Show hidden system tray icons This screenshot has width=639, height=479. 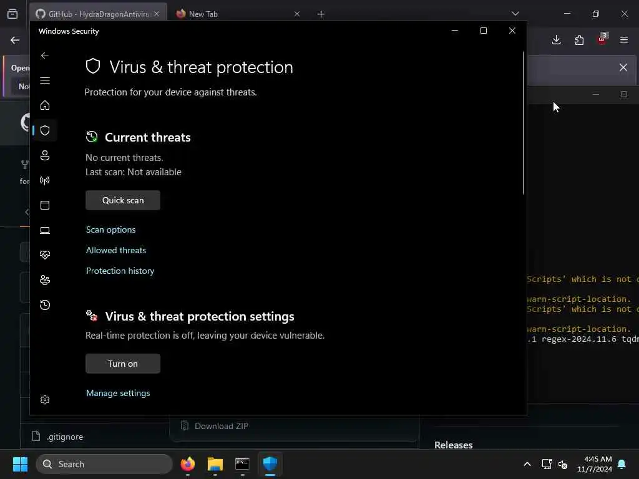point(527,464)
